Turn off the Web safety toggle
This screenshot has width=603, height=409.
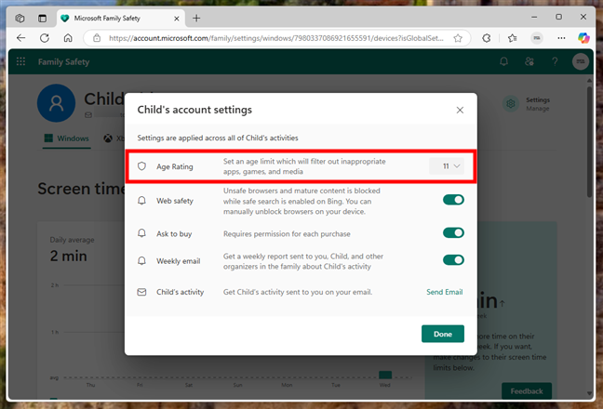point(453,200)
